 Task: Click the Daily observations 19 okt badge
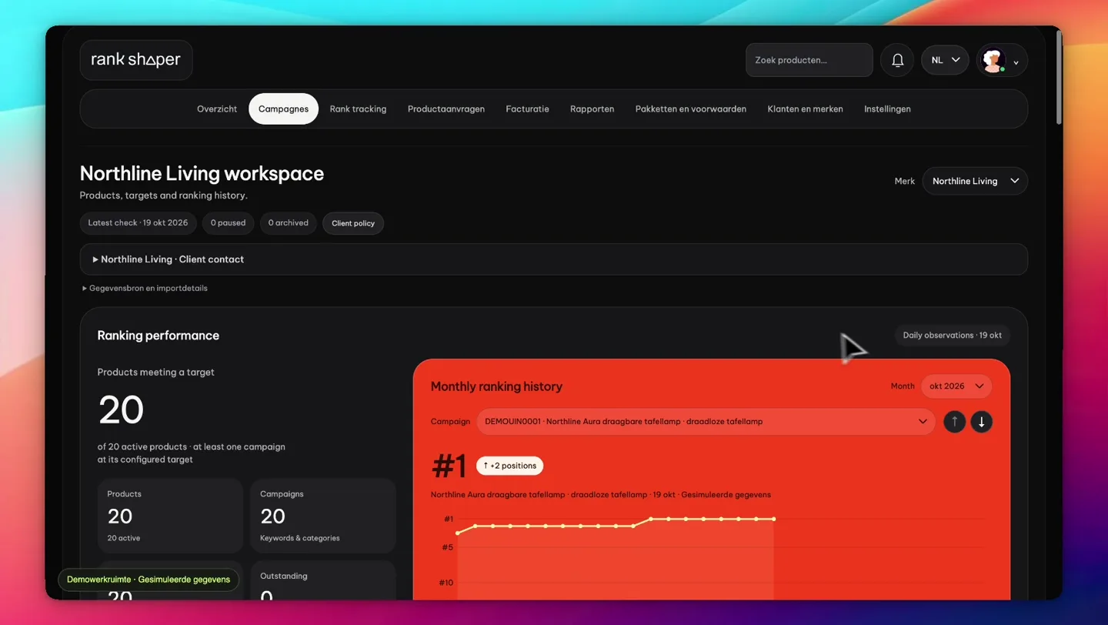tap(952, 336)
